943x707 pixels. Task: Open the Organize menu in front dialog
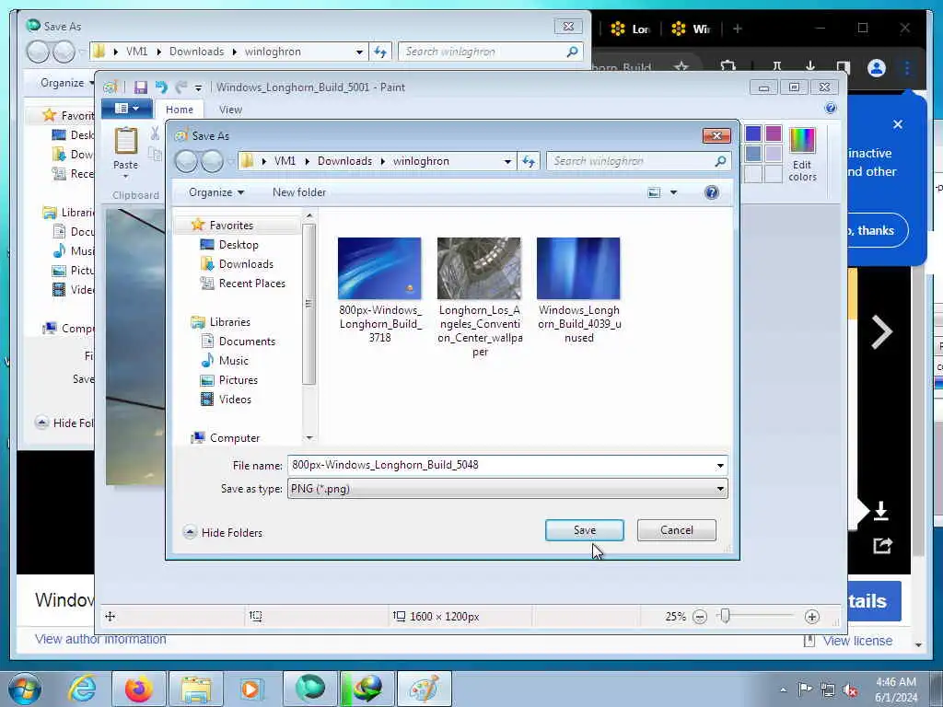(215, 192)
